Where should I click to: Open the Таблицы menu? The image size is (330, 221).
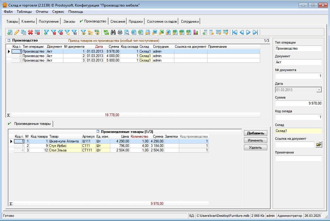[x=24, y=12]
